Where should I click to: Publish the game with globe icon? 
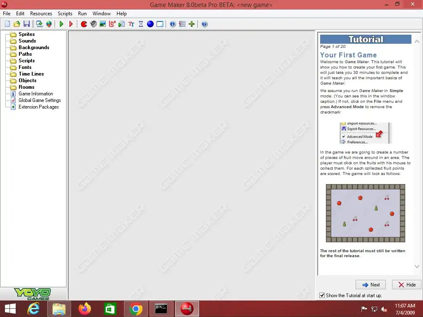tap(49, 24)
